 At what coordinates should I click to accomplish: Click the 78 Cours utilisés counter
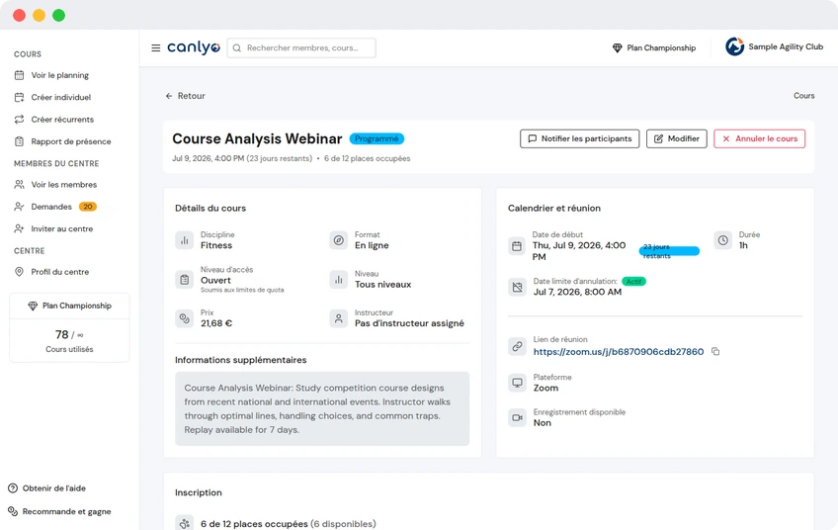click(69, 341)
